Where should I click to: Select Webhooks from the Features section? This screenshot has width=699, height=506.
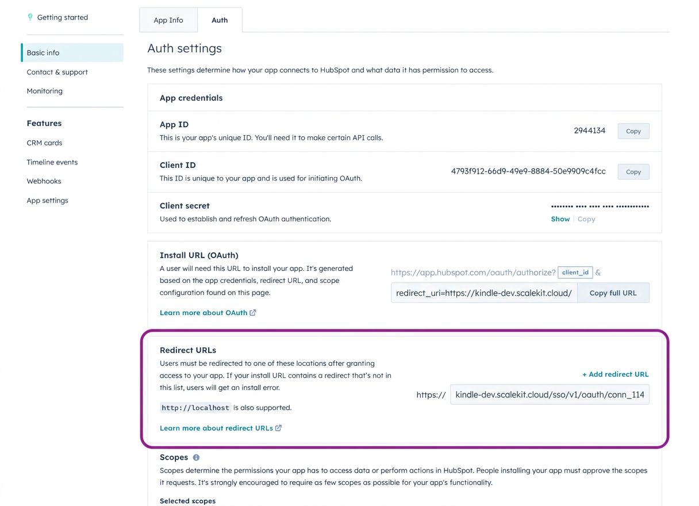click(44, 181)
